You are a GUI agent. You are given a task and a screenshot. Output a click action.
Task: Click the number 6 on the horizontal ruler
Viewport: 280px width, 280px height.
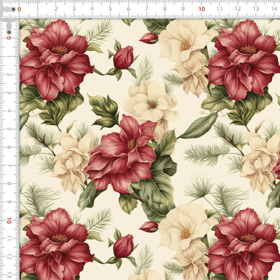(x=128, y=9)
